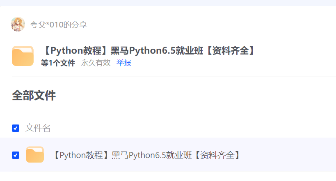Open the 【Python教程】黑马Python6.5就业班 folder name in the file list
Image resolution: width=336 pixels, height=181 pixels.
tap(146, 155)
